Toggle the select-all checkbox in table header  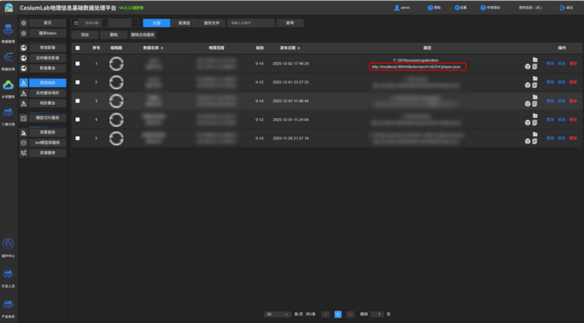[x=77, y=48]
